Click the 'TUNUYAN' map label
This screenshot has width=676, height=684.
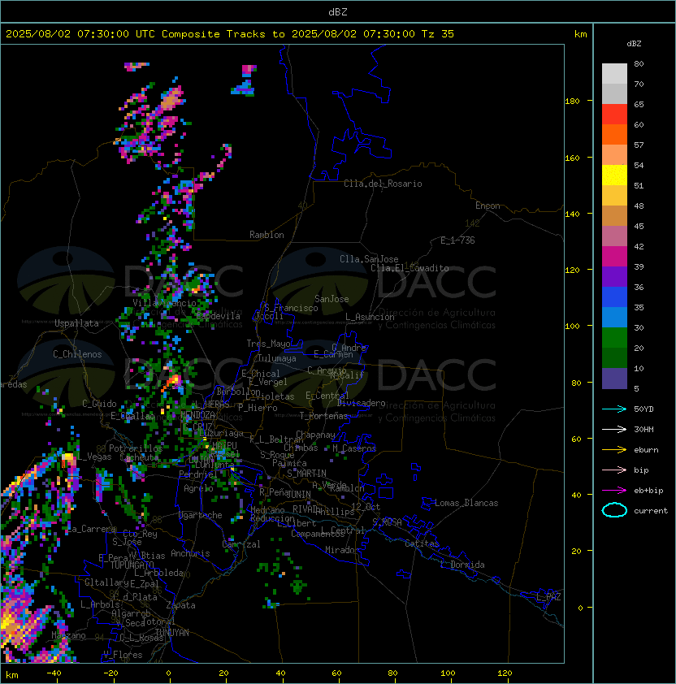(x=172, y=633)
